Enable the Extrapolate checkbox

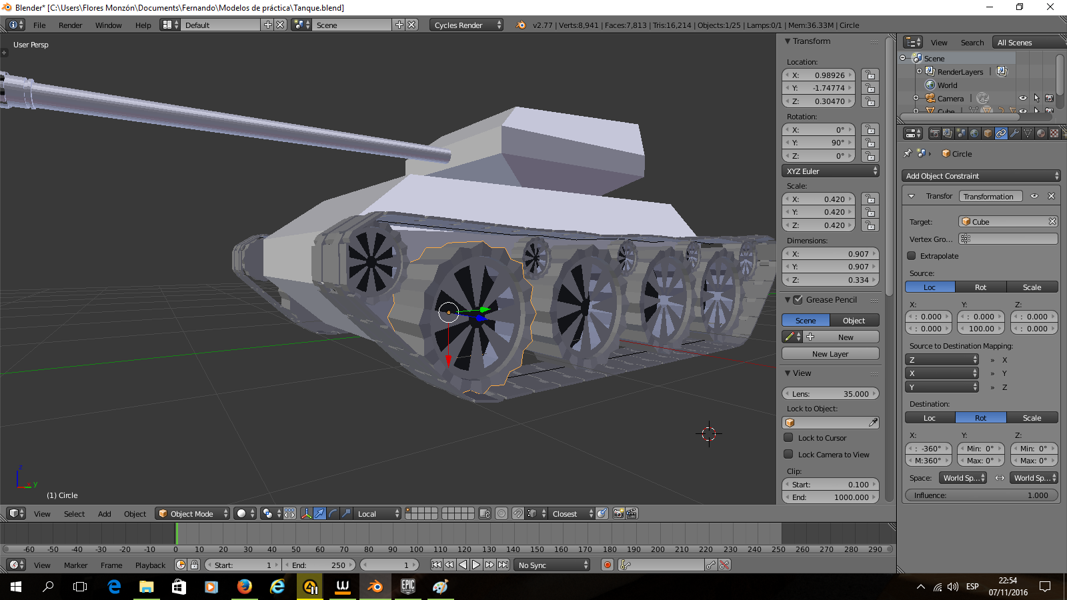912,256
